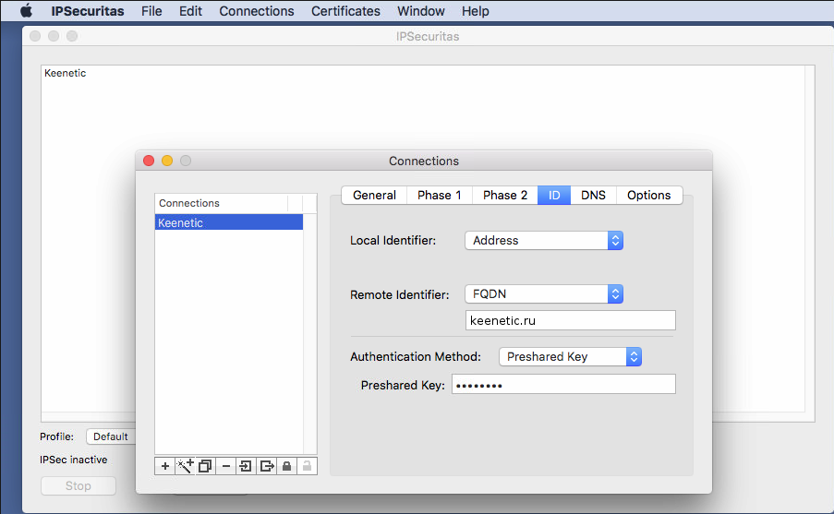Click the Stop button
The height and width of the screenshot is (514, 834).
(79, 486)
